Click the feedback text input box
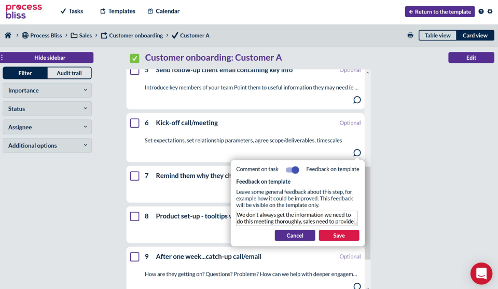498x289 pixels. tap(296, 218)
